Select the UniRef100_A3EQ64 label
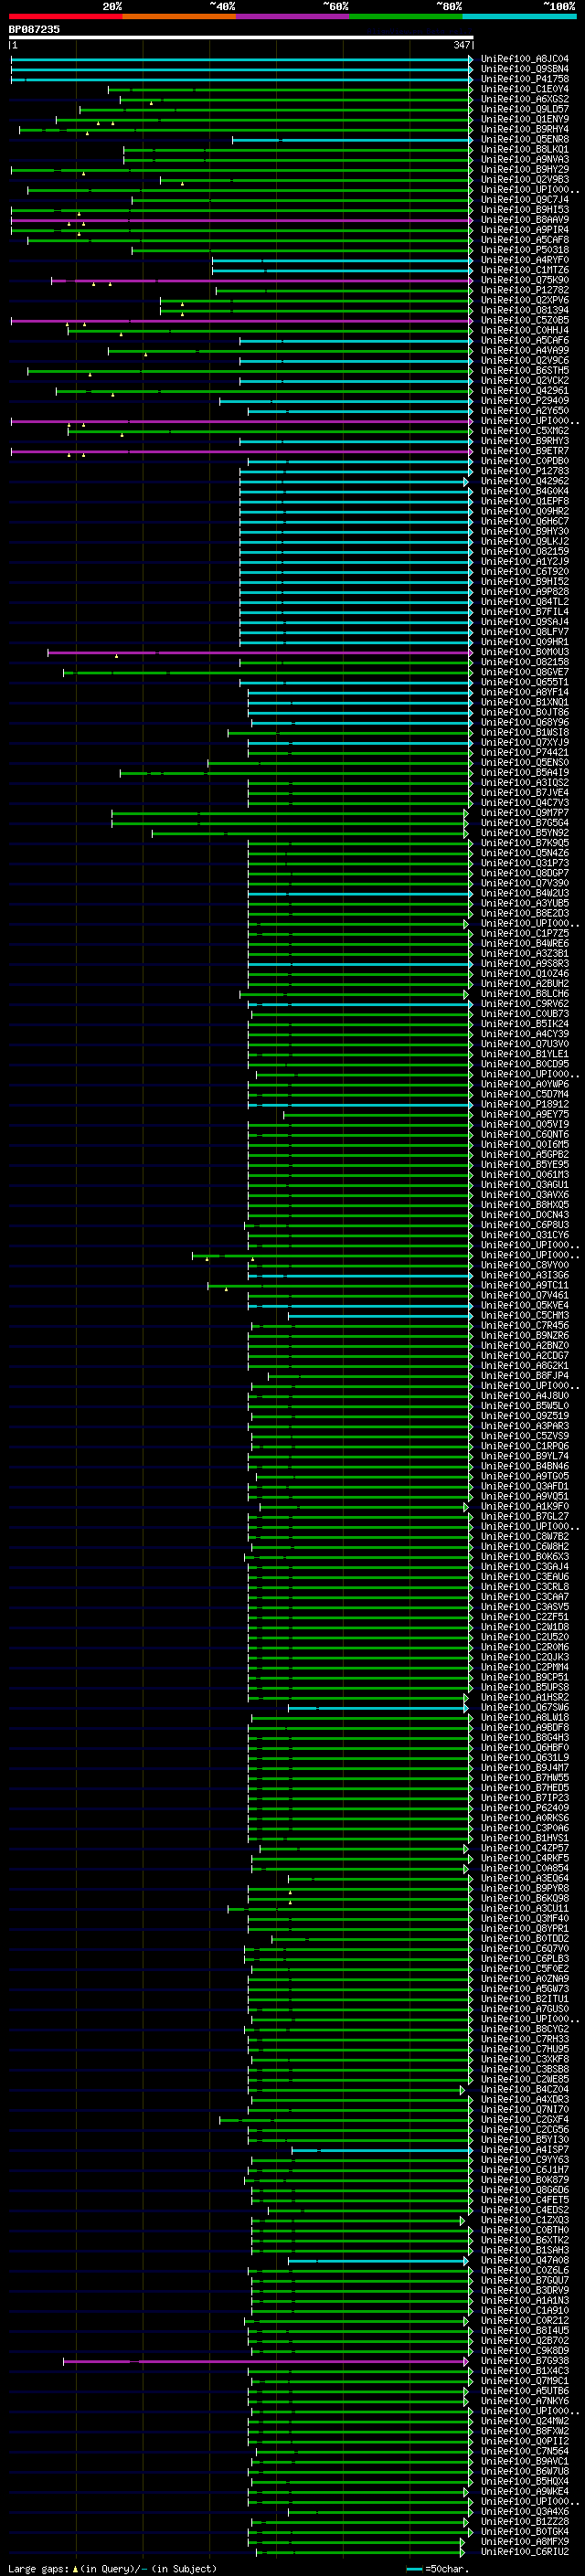 (x=525, y=1878)
